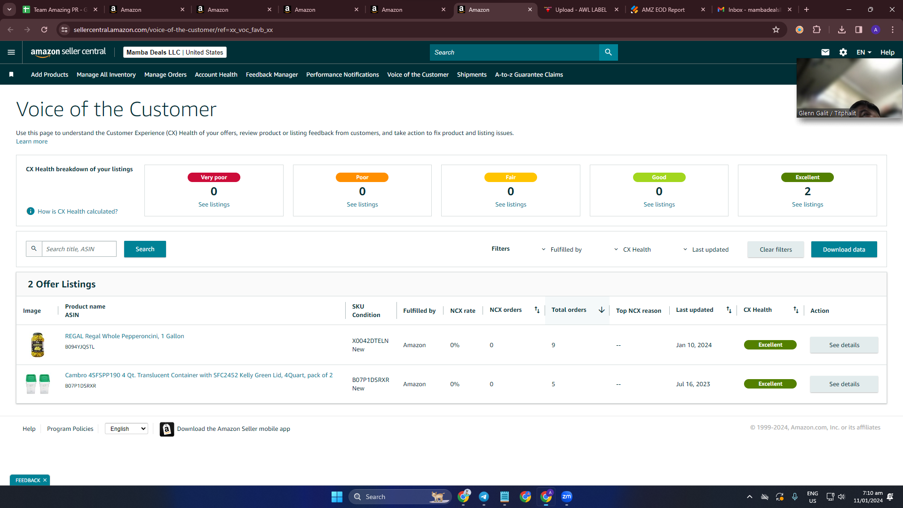Open the Chrome downloads icon
This screenshot has width=903, height=508.
point(842,30)
